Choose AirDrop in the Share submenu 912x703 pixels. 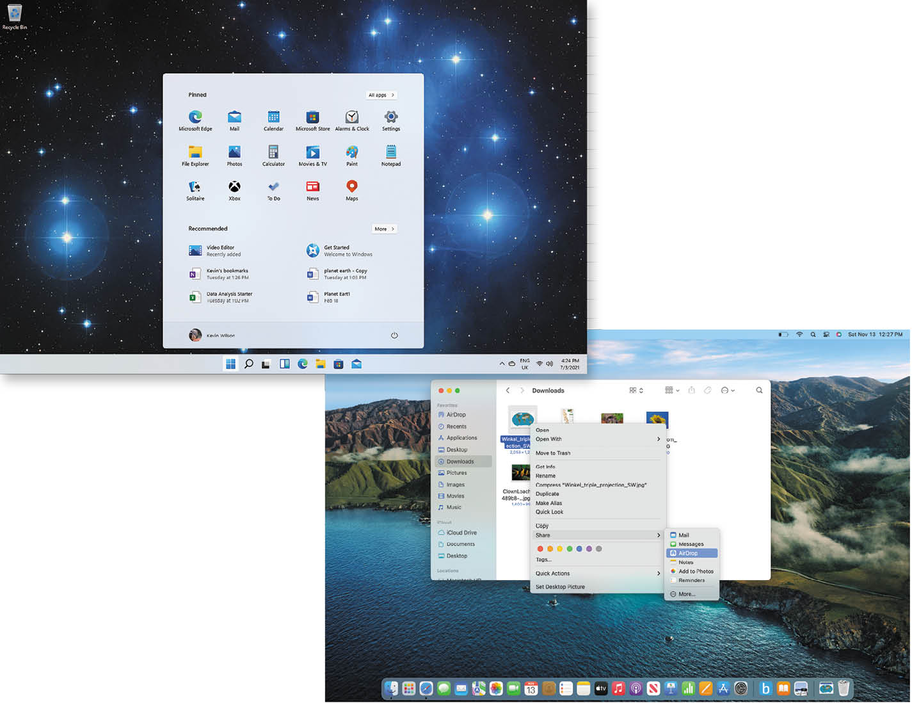[692, 553]
